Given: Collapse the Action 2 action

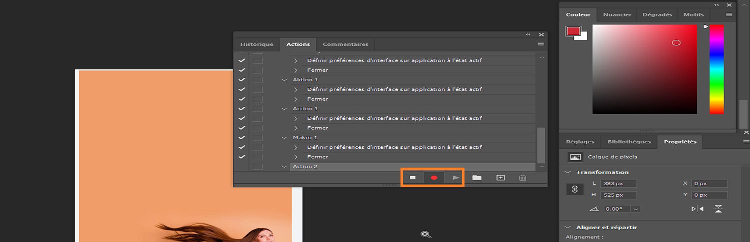Looking at the screenshot, I should [x=284, y=167].
